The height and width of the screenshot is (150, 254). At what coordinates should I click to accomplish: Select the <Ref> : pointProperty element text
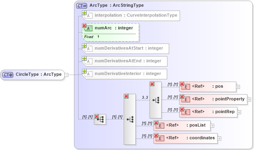pyautogui.click(x=218, y=99)
